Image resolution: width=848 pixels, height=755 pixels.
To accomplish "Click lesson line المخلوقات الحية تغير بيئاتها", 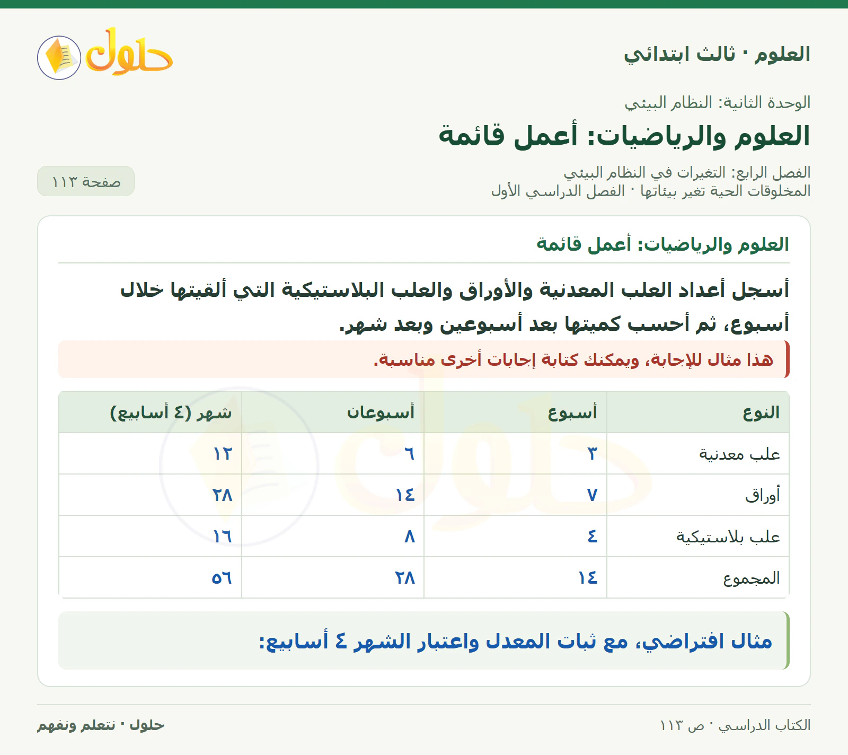I will (726, 190).
